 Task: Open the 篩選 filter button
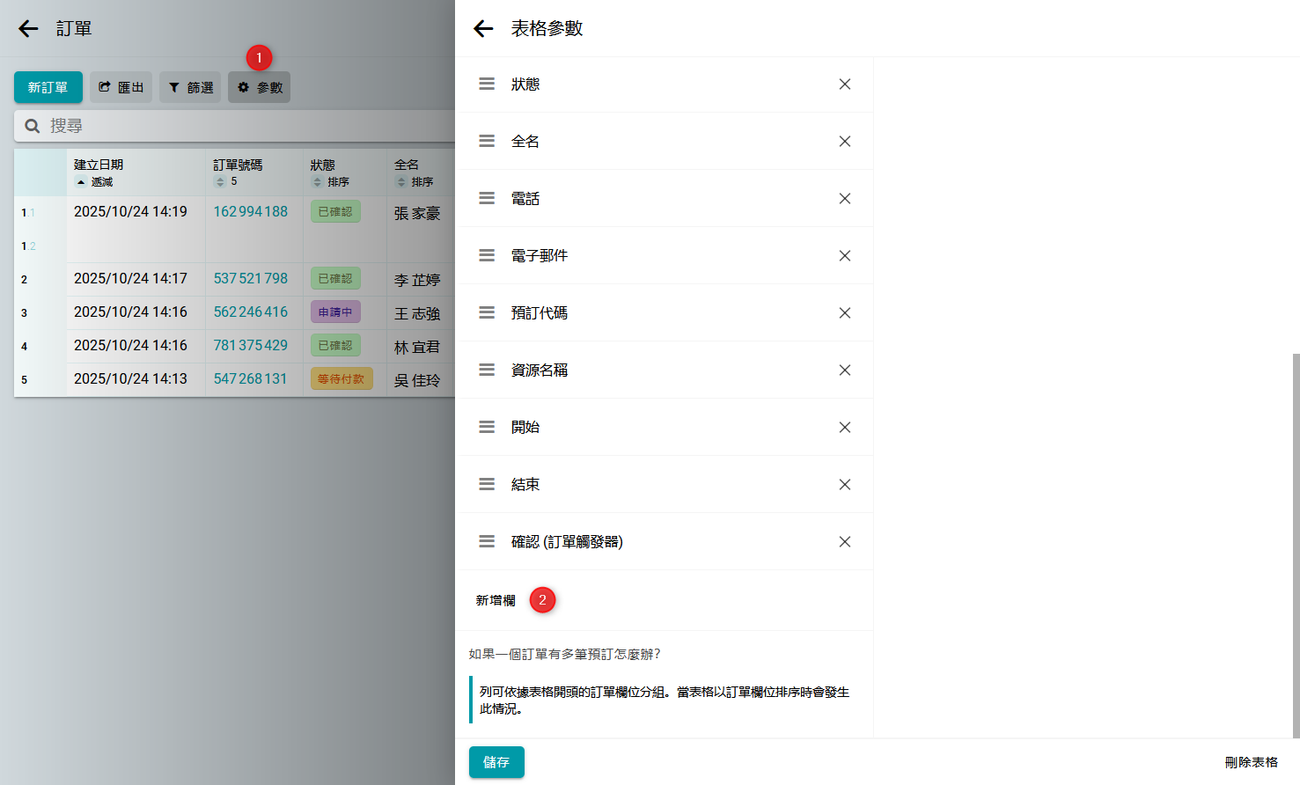tap(190, 87)
